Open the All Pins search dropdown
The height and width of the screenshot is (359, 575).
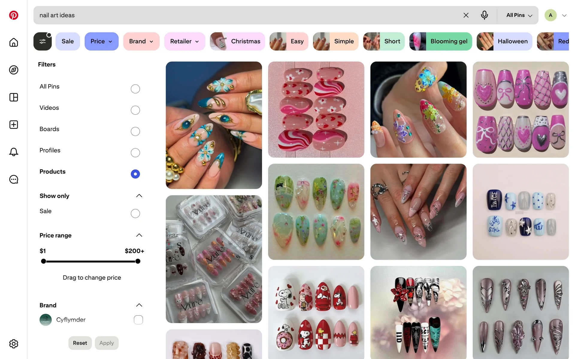519,15
